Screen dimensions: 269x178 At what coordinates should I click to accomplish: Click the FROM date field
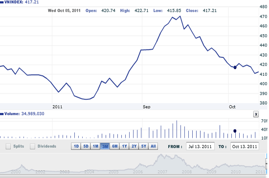point(200,146)
